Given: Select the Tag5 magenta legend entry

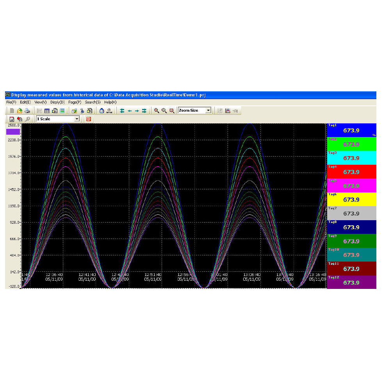Looking at the screenshot, I should [351, 185].
